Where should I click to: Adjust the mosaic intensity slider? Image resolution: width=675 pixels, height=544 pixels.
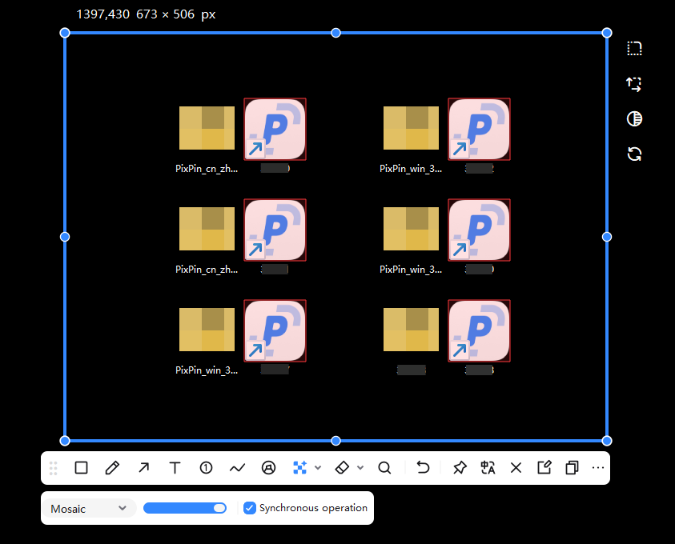[x=185, y=508]
